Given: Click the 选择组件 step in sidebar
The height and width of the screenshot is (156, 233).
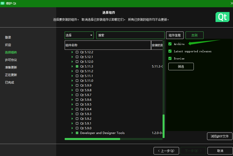Looking at the screenshot, I should [11, 52].
